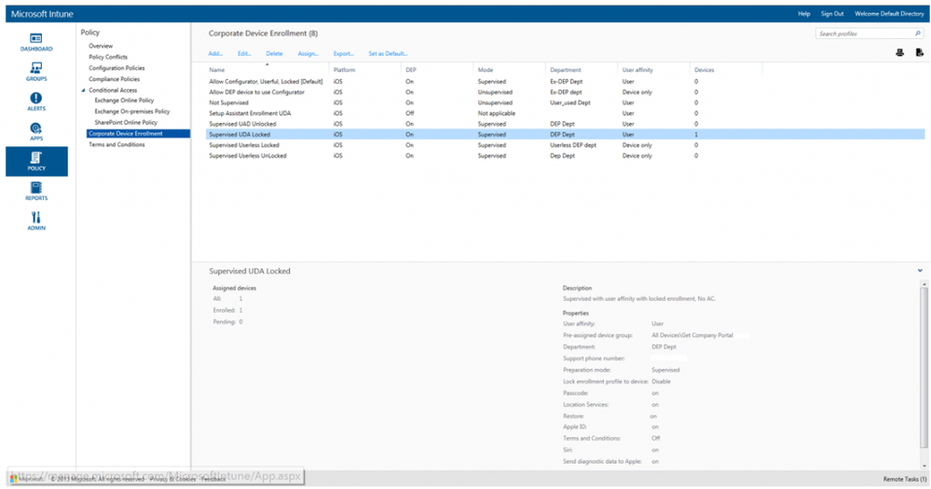Click Set as Default... command
Image resolution: width=931 pixels, height=489 pixels.
[x=388, y=53]
